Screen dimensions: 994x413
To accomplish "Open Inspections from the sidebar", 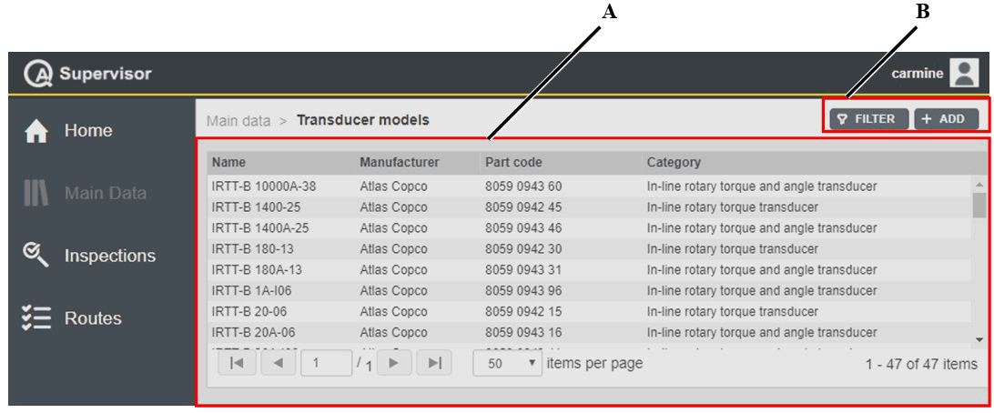I will click(x=109, y=256).
